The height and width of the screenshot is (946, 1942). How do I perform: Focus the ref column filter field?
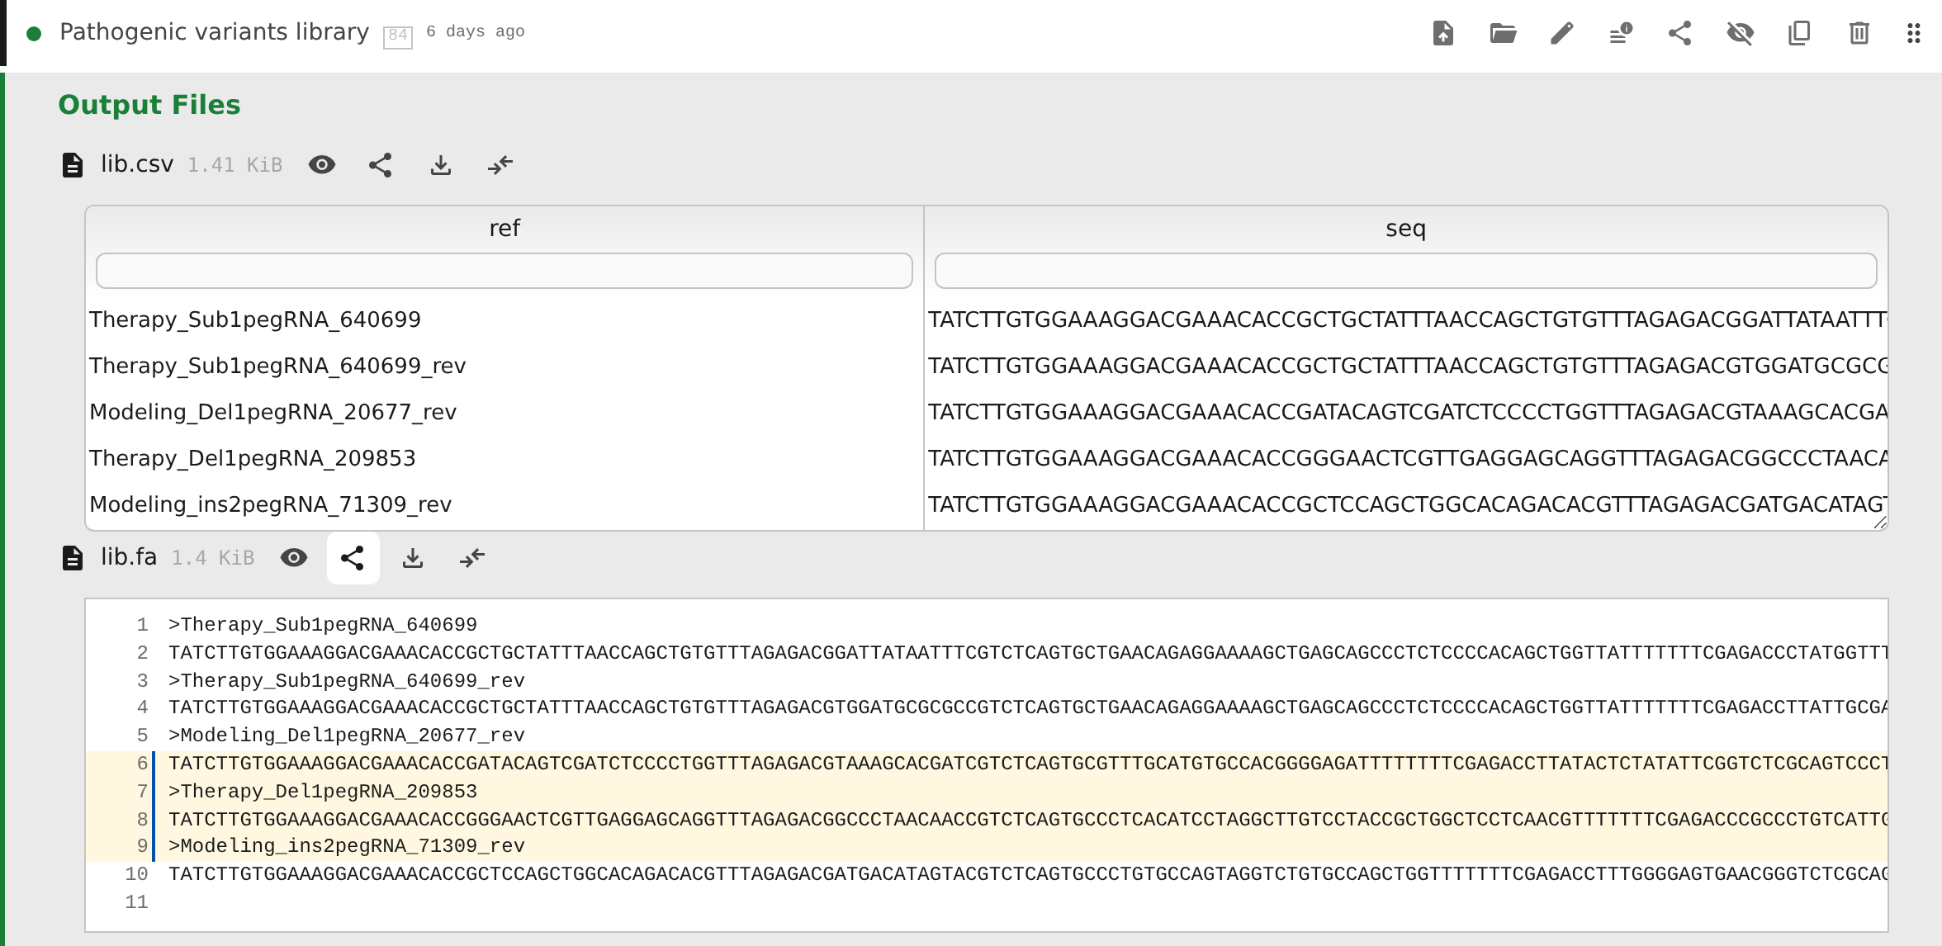pos(504,271)
